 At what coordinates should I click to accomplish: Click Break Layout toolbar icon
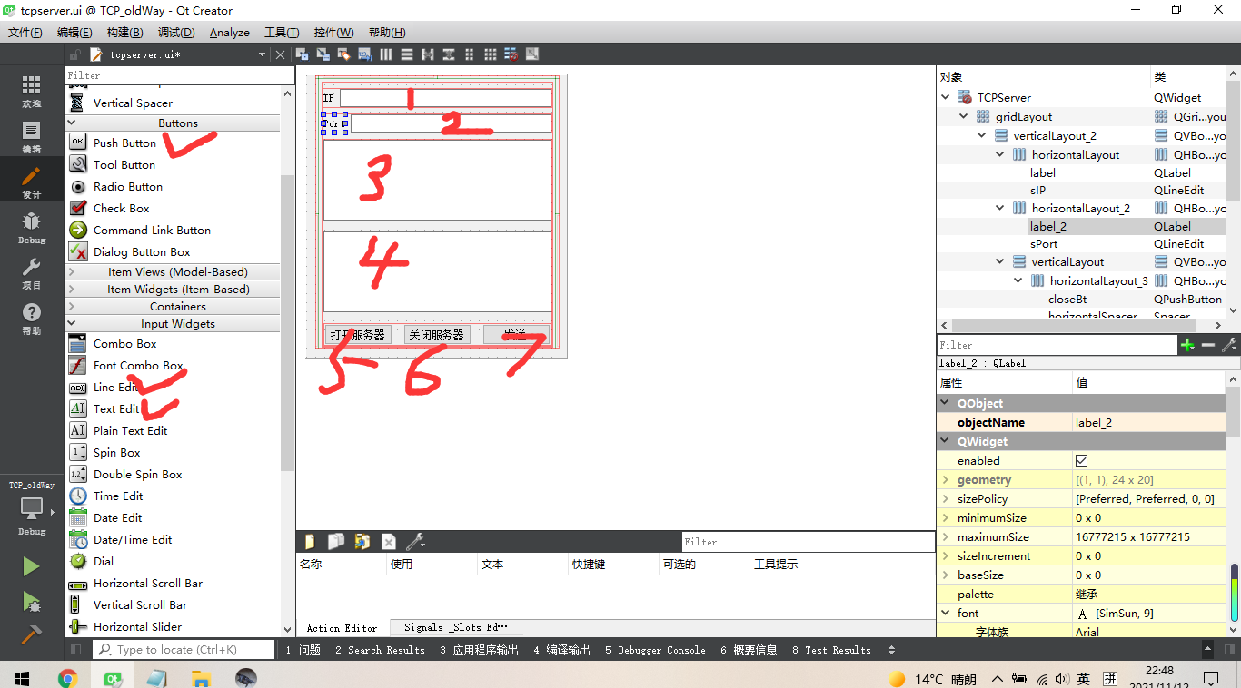click(511, 54)
